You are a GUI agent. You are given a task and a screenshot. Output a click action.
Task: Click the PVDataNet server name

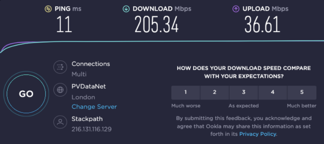click(88, 86)
